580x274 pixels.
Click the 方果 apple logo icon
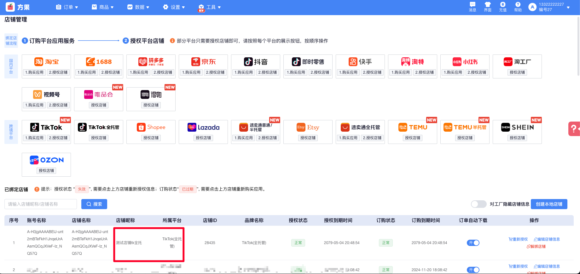(x=10, y=7)
